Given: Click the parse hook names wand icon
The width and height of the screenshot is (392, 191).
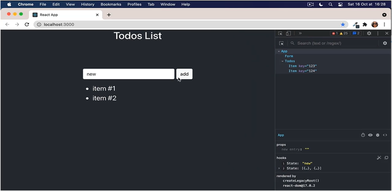Looking at the screenshot, I should tap(379, 158).
